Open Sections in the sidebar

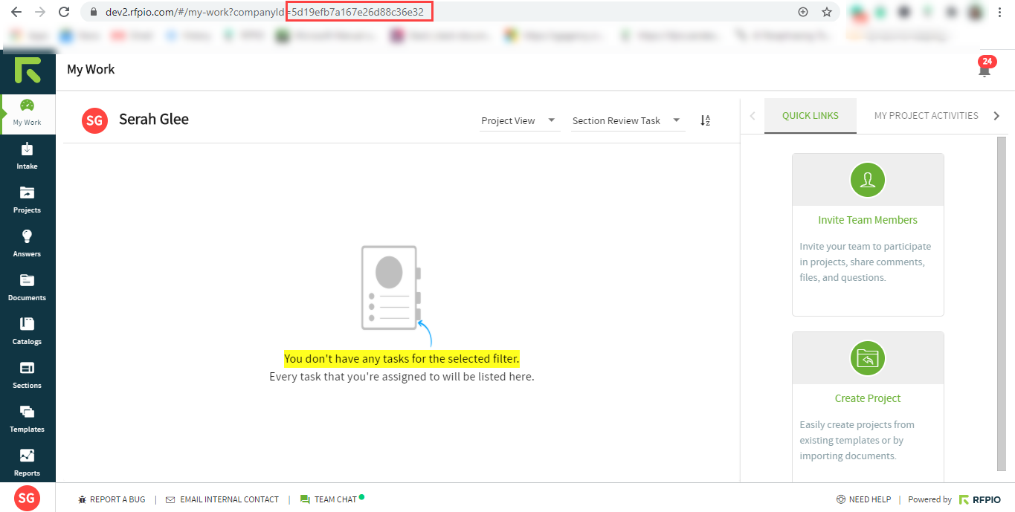pos(28,375)
